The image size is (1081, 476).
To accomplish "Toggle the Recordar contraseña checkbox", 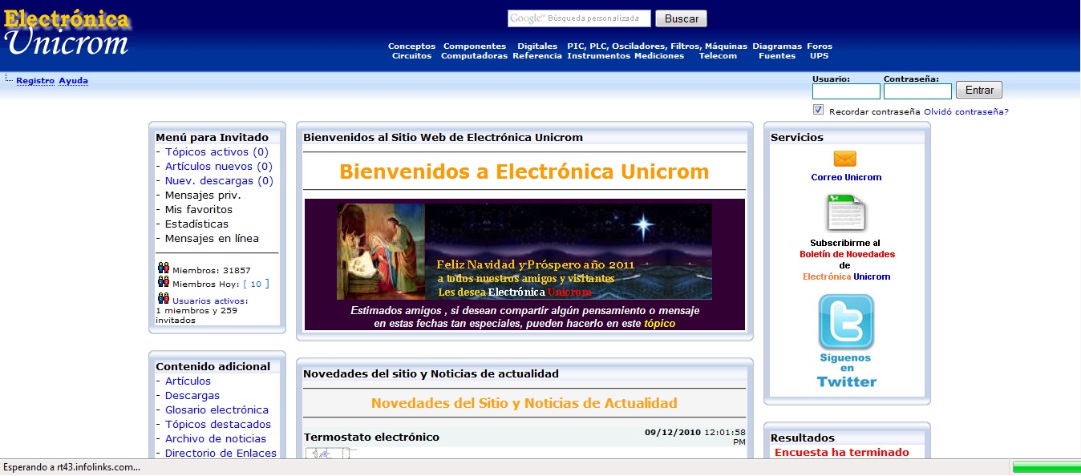I will point(818,110).
